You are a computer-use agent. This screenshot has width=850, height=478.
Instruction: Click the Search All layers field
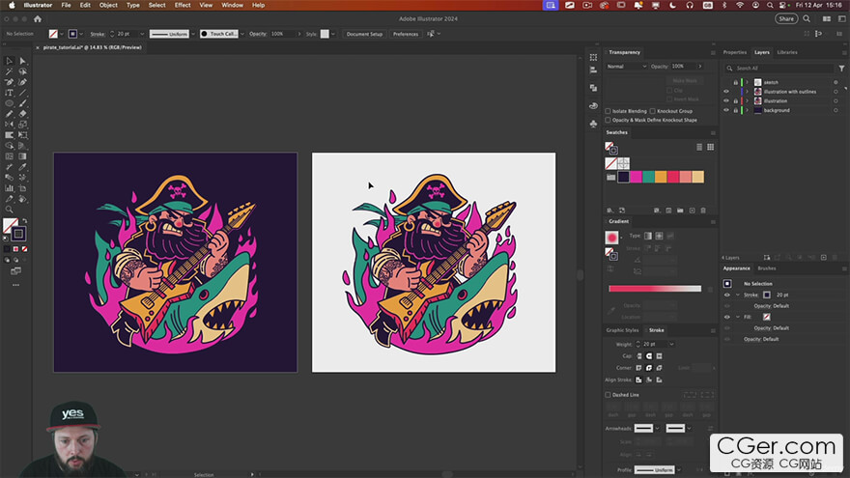click(779, 69)
